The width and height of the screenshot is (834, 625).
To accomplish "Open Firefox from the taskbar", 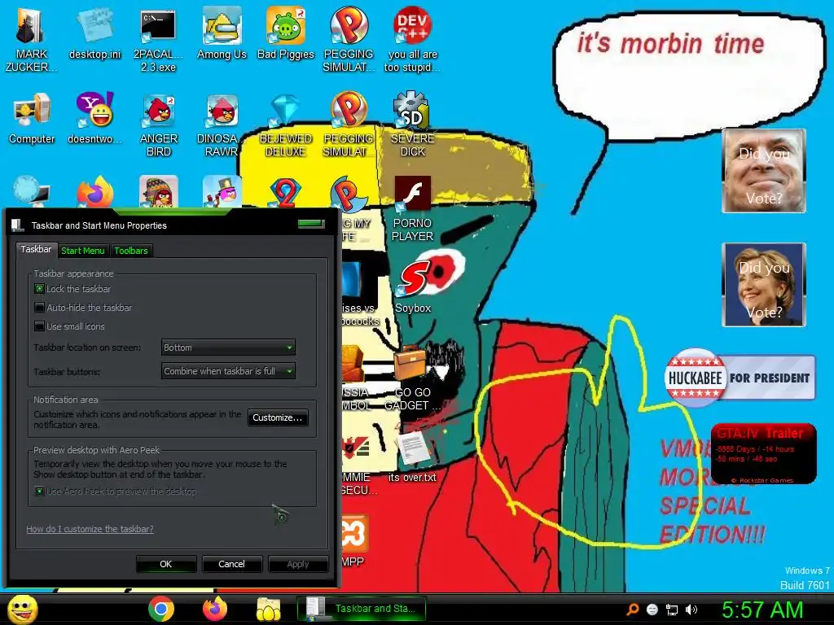I will [x=215, y=609].
